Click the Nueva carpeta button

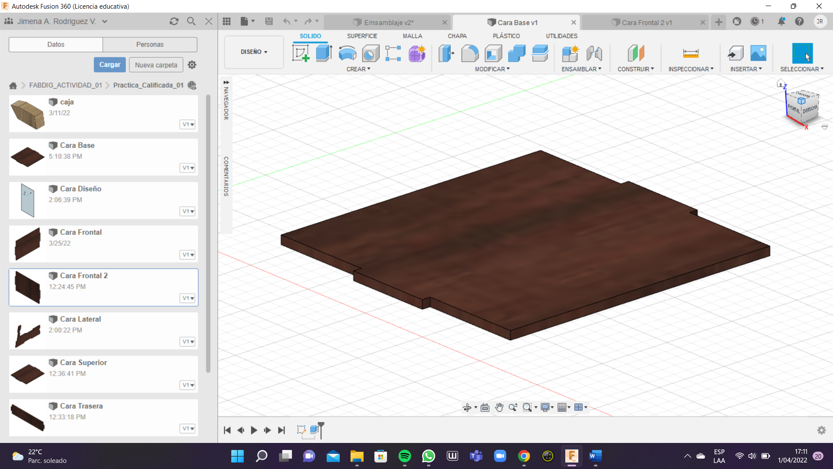click(x=156, y=65)
